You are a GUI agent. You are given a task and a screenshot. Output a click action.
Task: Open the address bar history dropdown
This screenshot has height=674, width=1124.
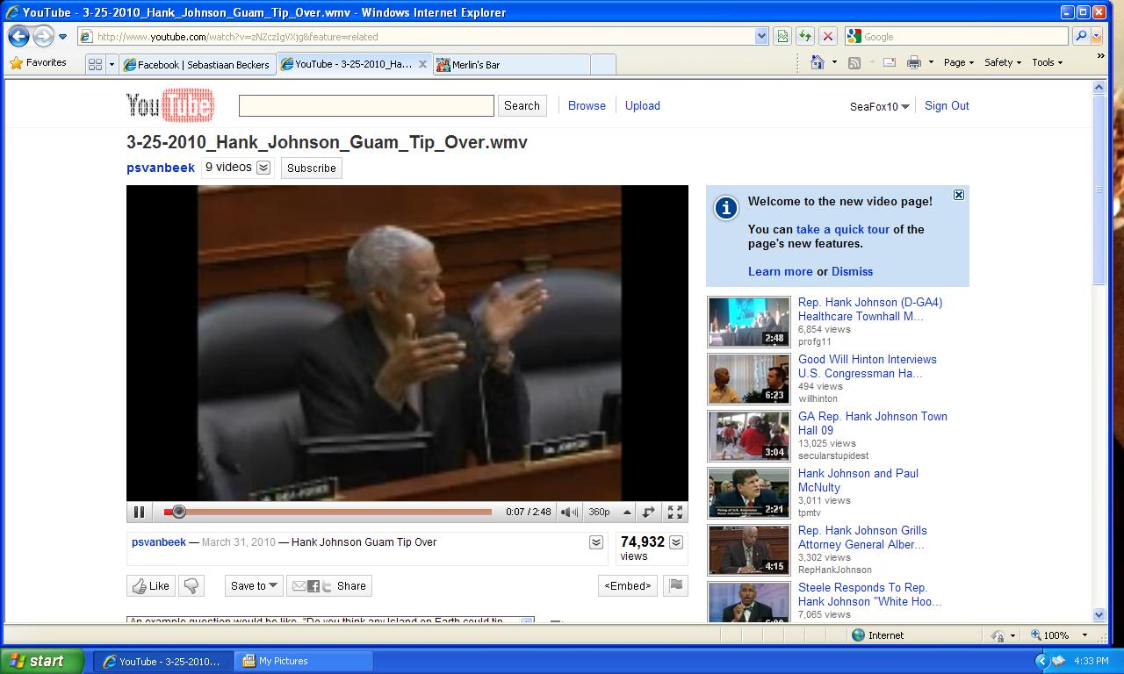click(x=761, y=36)
